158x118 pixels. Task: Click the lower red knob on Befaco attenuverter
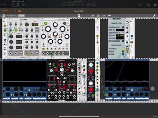tap(91, 90)
